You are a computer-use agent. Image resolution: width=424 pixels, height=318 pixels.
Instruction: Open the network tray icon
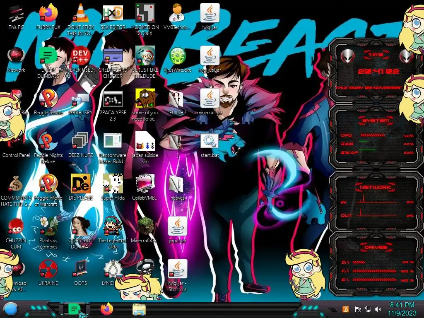(x=368, y=309)
